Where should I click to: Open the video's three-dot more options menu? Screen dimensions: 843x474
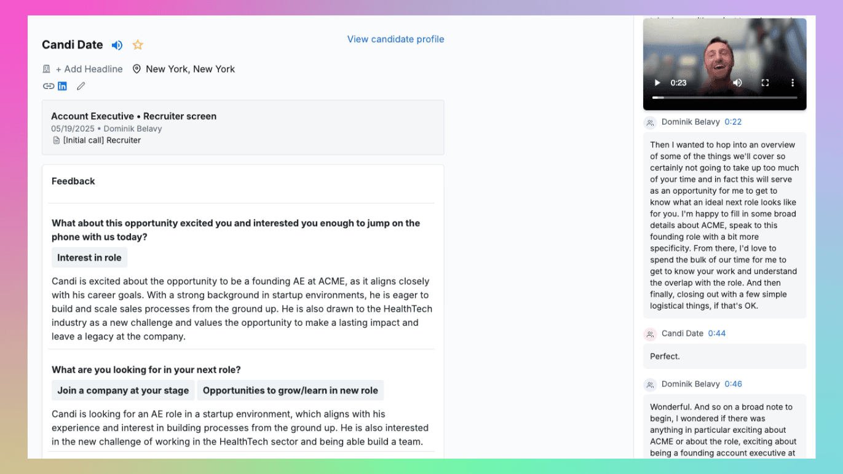point(793,82)
